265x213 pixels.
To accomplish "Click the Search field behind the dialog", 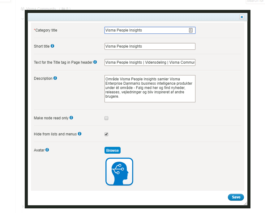I will [255, 1].
